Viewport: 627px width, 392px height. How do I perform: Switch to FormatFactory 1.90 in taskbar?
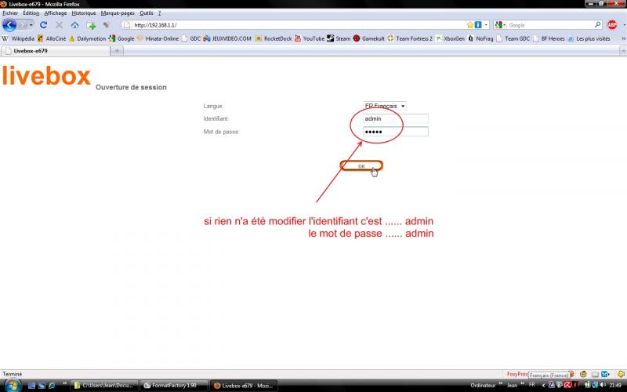tap(174, 386)
